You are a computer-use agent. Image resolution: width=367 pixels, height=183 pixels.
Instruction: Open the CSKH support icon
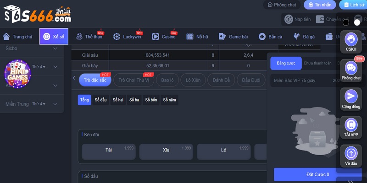tap(351, 38)
